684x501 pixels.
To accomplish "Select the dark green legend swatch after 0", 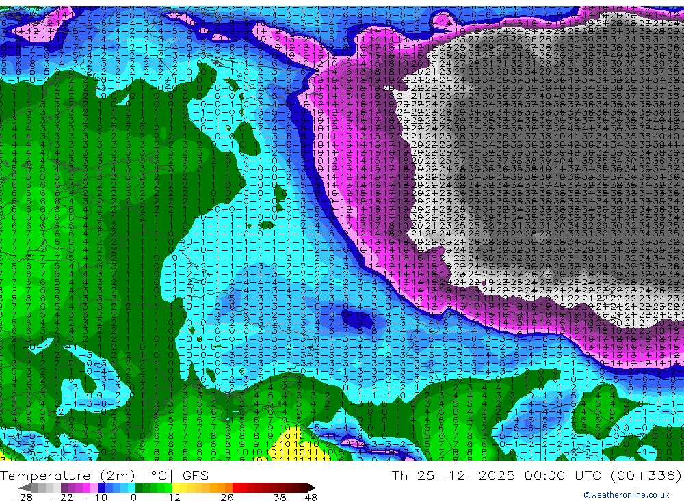I will [139, 488].
